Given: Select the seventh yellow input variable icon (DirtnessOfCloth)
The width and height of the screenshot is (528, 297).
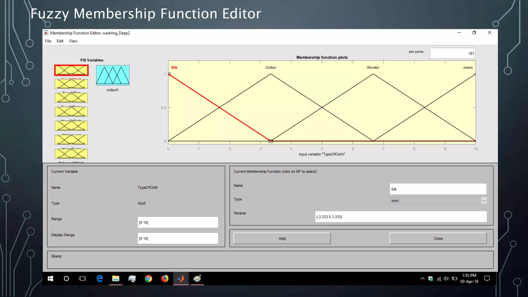Looking at the screenshot, I should coord(71,154).
